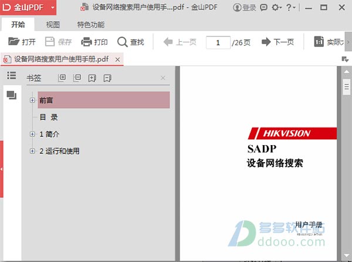Expand the 1 简介 bookmark node
The width and height of the screenshot is (352, 262).
tap(32, 134)
